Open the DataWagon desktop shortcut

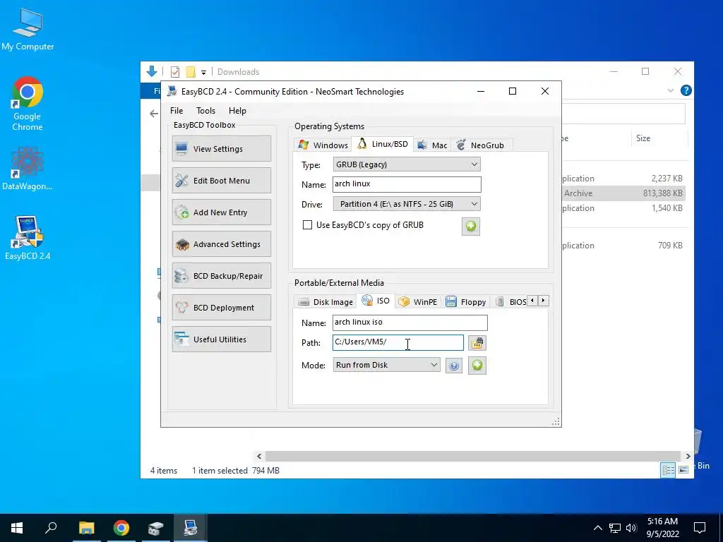28,169
